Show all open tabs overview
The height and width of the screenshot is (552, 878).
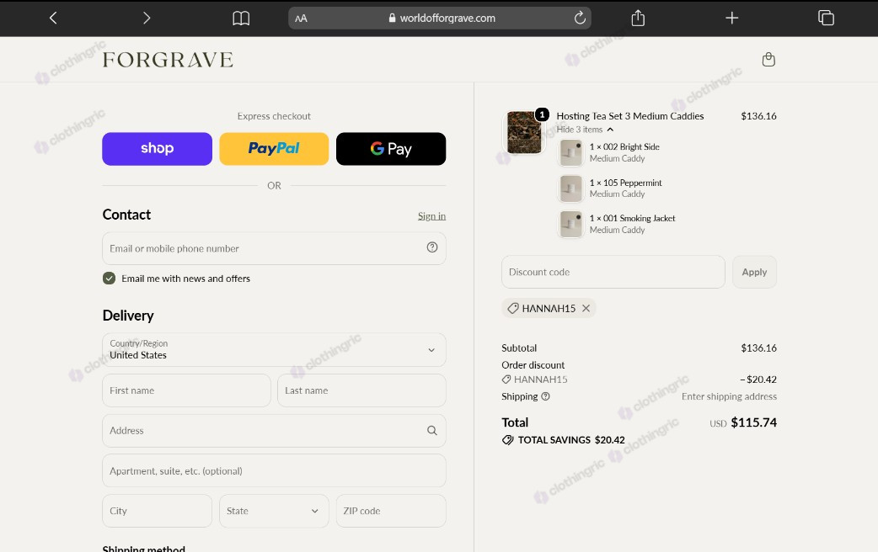pos(826,18)
